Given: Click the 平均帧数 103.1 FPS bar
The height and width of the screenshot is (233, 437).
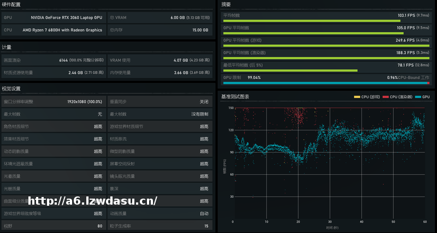Looking at the screenshot, I should click(312, 21).
